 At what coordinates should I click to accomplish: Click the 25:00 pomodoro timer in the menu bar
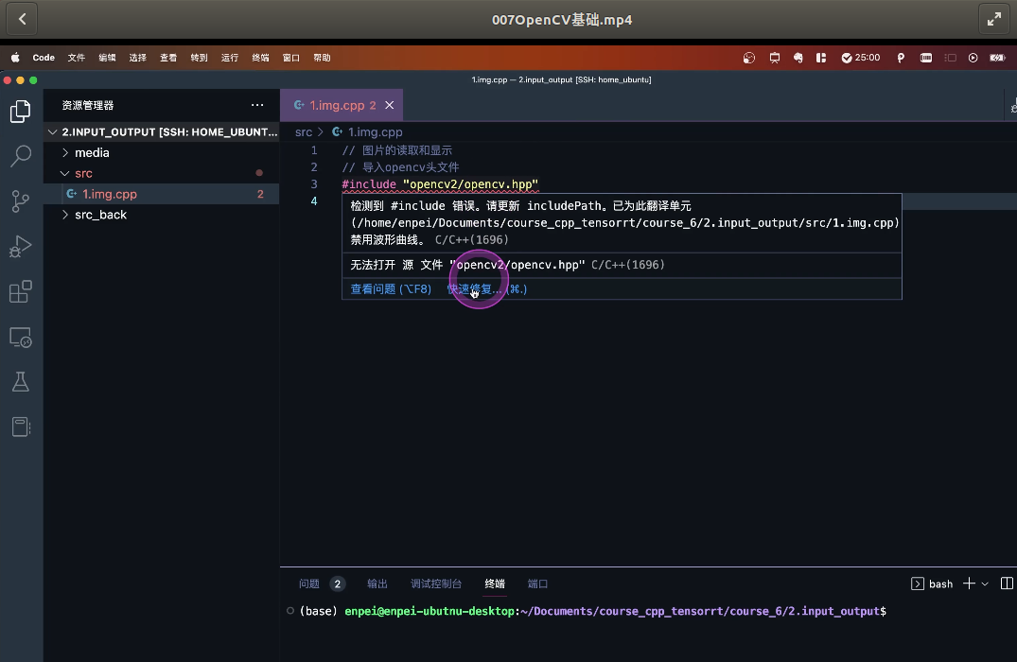coord(860,58)
